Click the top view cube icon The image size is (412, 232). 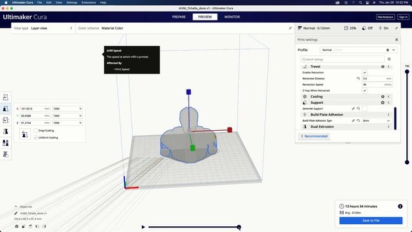(x=30, y=226)
